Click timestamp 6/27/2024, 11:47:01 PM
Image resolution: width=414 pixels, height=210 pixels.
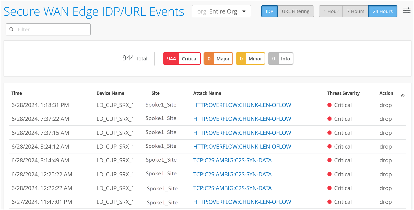tap(42, 202)
